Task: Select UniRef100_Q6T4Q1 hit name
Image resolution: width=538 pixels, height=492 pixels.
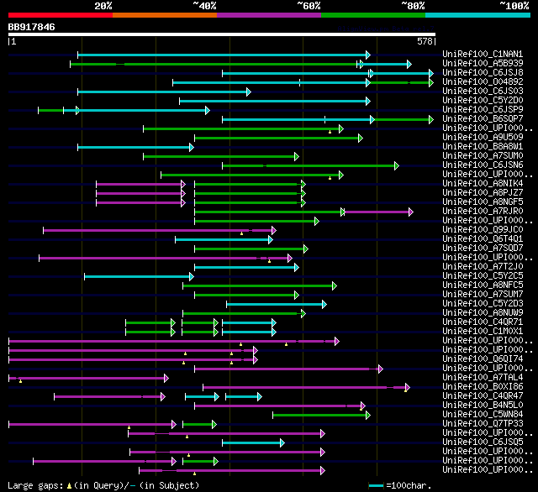Action: click(483, 239)
